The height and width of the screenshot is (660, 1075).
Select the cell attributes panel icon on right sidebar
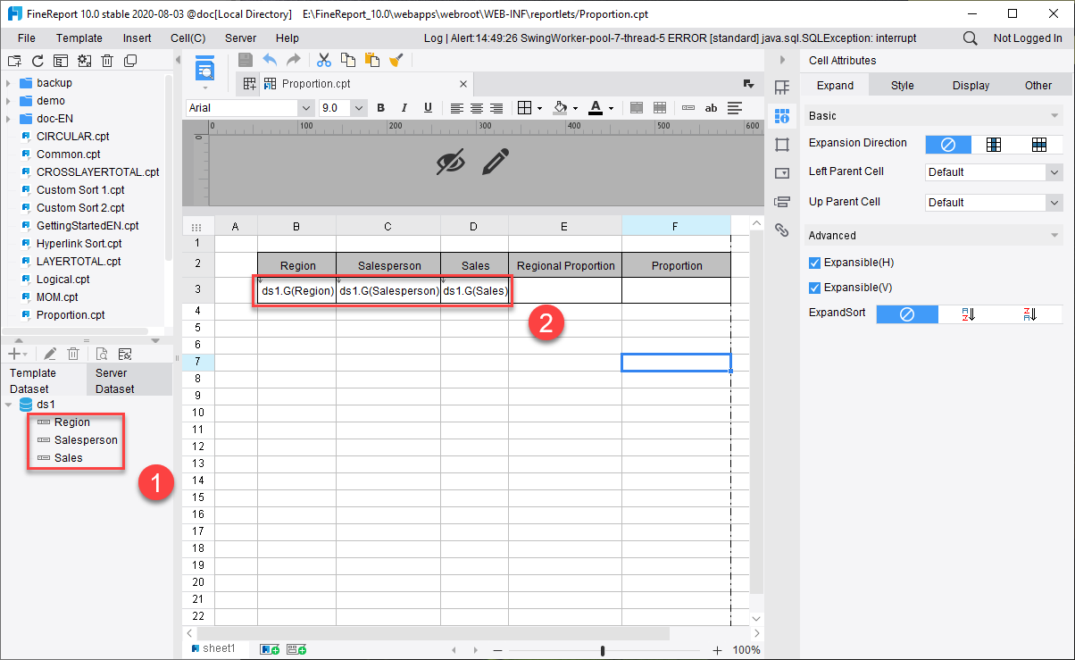(x=783, y=115)
